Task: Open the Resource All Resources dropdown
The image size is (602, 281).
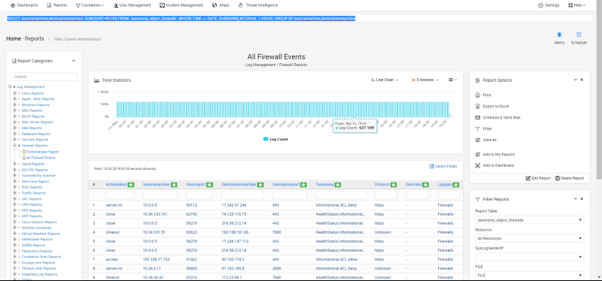Action: [x=530, y=238]
